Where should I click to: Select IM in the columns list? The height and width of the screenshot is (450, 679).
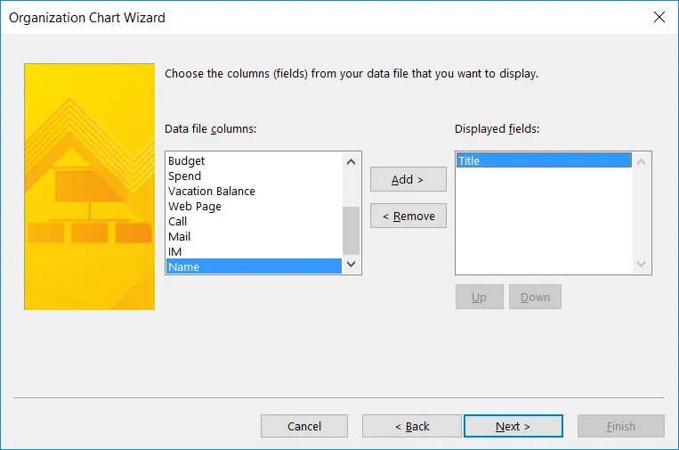254,252
